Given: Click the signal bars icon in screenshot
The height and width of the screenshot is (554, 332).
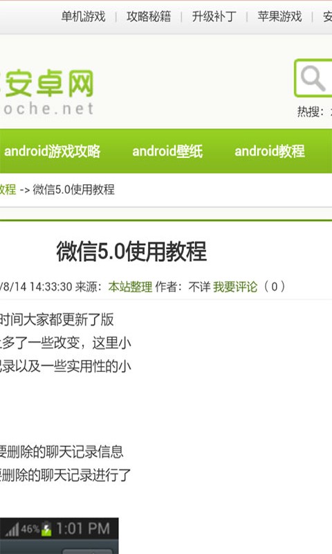Looking at the screenshot, I should 12,530.
